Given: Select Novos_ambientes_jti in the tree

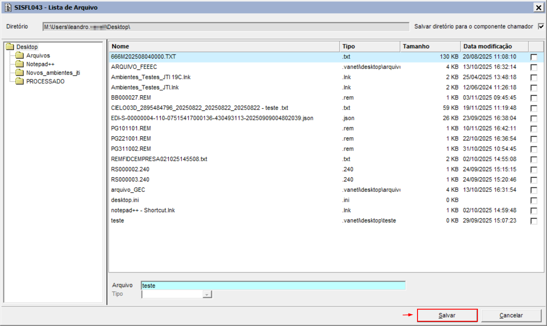Looking at the screenshot, I should point(53,73).
